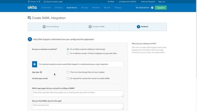Open the Security menu
This screenshot has height=111, width=197.
point(84,8)
